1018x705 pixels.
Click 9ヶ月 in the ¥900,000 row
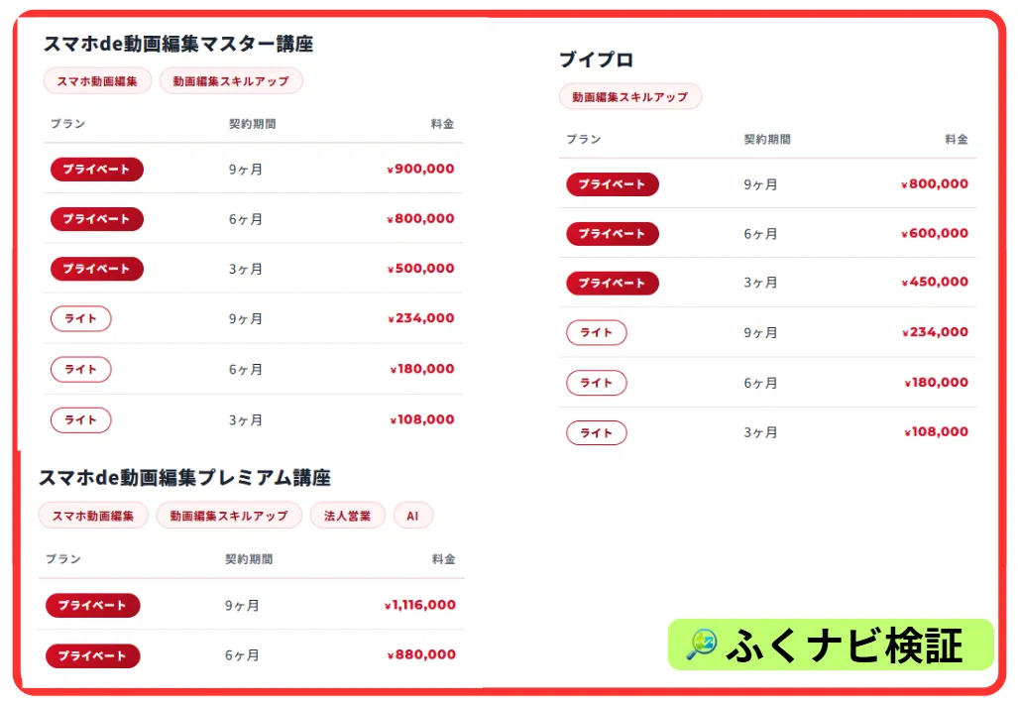coord(246,170)
